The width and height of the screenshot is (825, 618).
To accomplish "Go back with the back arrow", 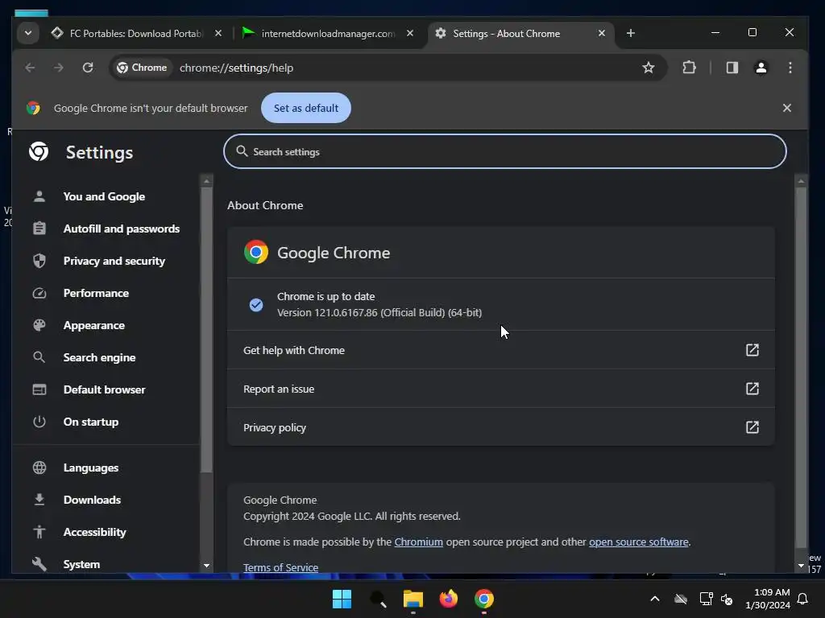I will click(x=30, y=68).
